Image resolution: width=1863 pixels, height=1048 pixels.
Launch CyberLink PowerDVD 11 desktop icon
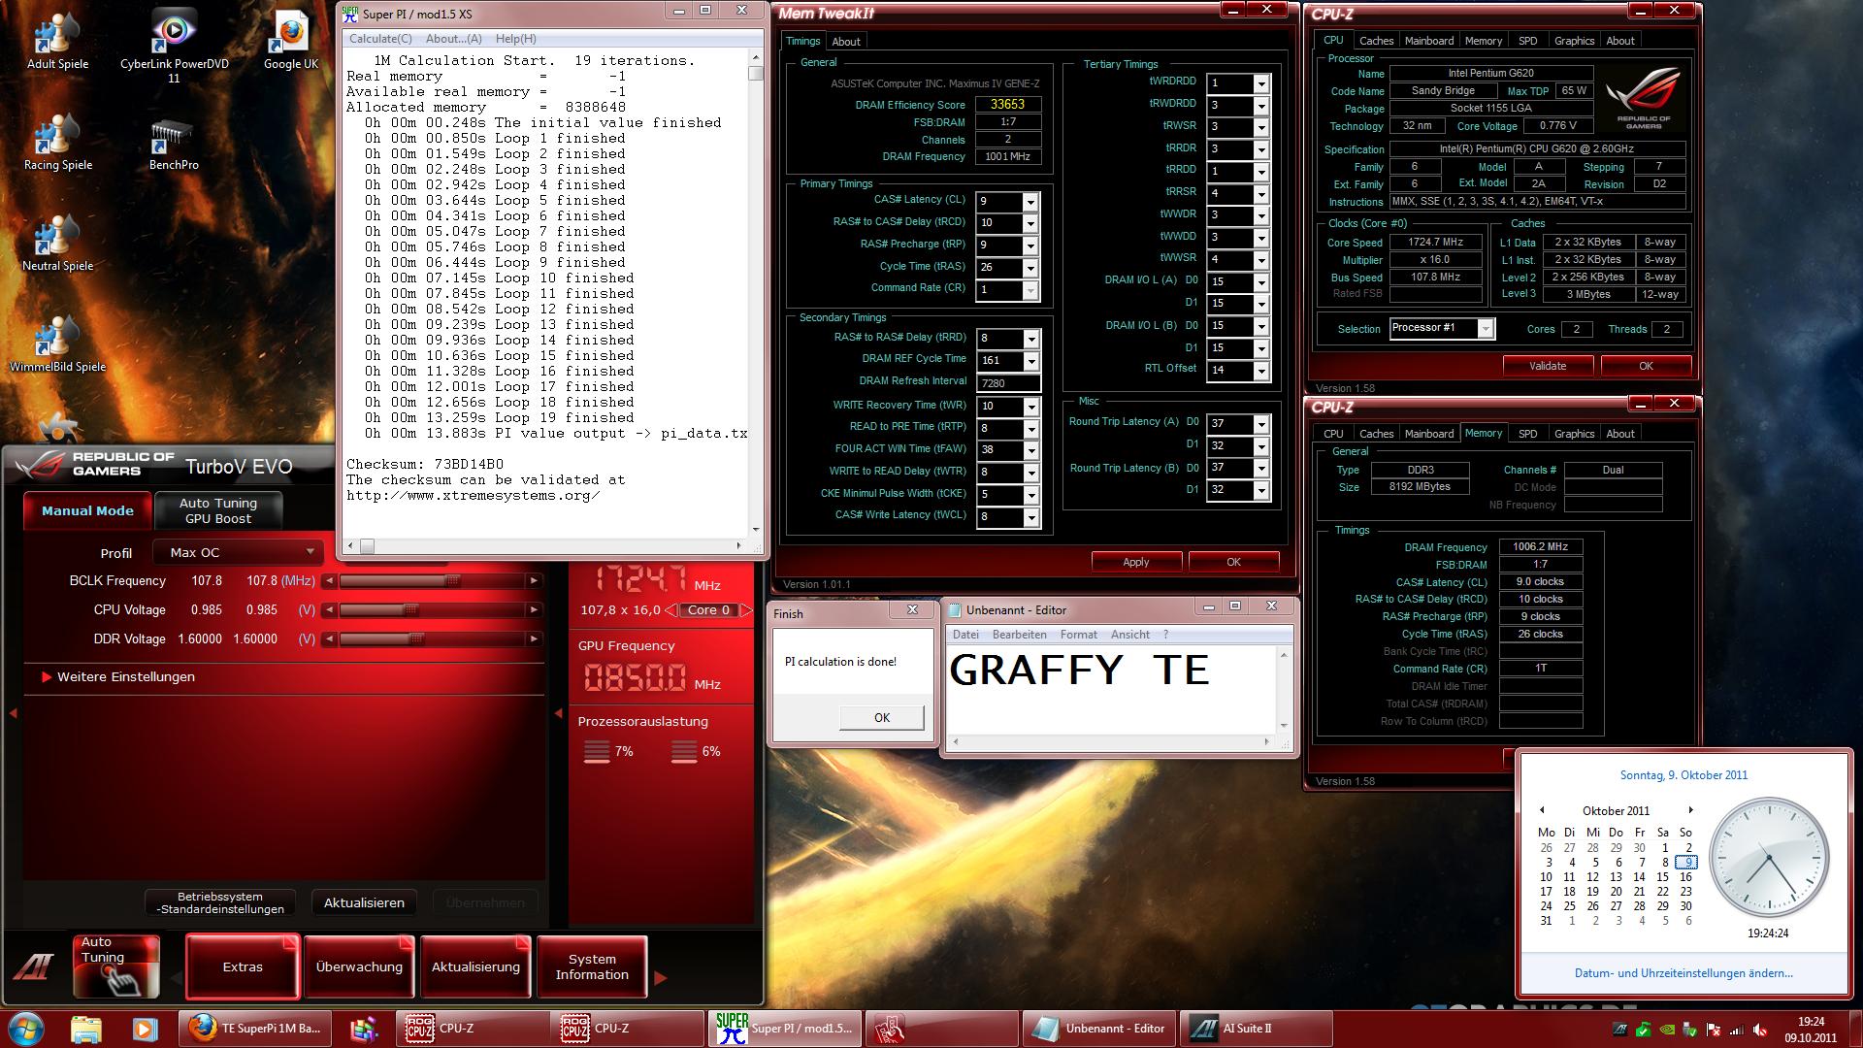pyautogui.click(x=174, y=47)
